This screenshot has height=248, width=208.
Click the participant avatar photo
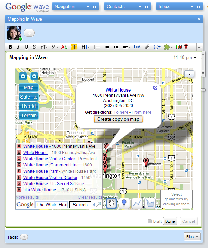point(14,33)
